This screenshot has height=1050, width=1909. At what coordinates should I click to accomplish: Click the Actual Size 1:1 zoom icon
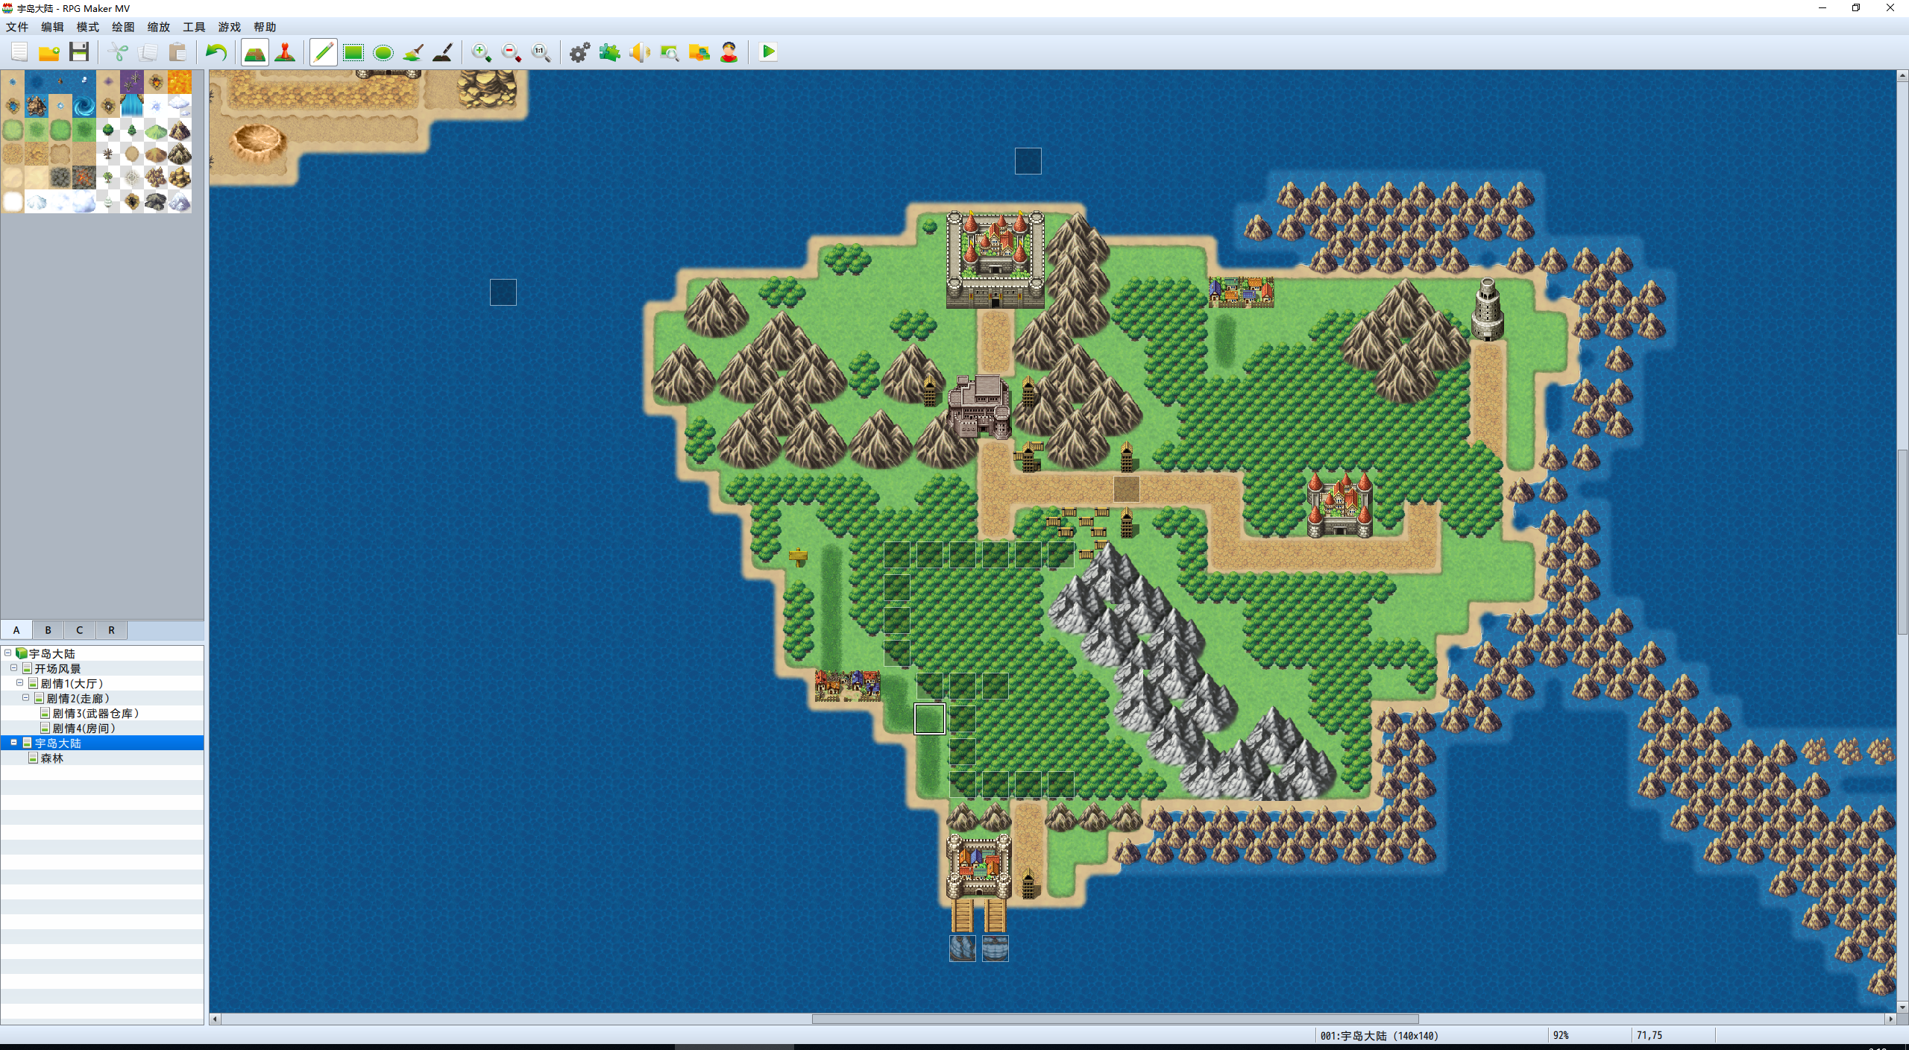pyautogui.click(x=541, y=52)
